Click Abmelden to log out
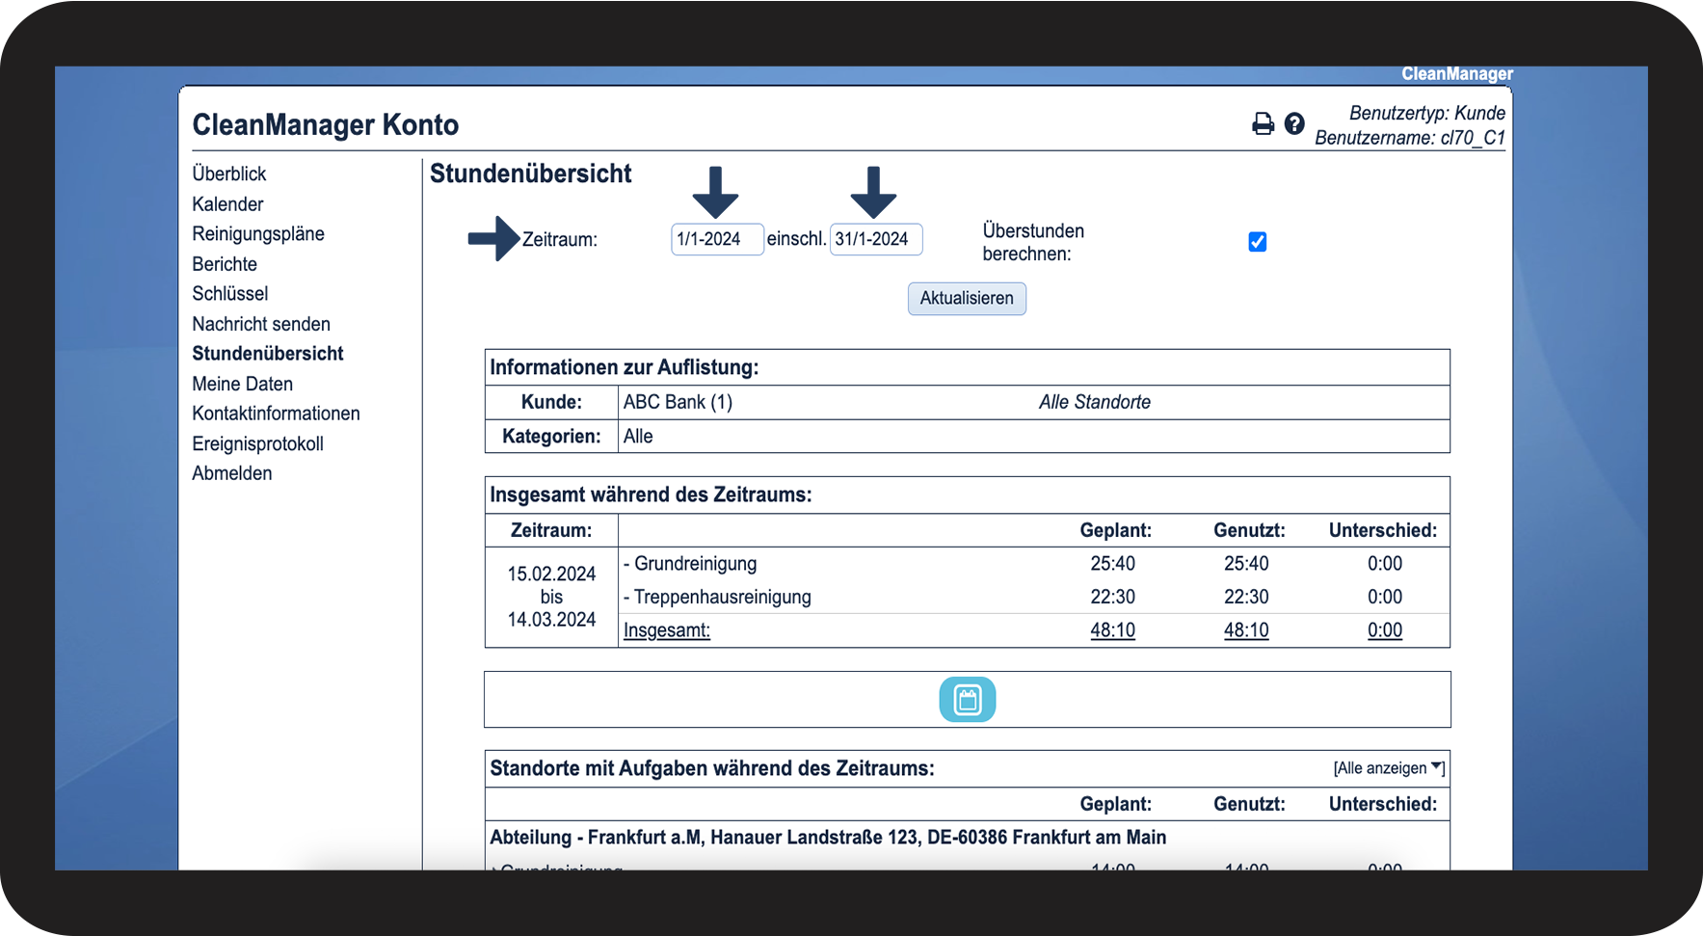Screen dimensions: 1703x936 232,473
